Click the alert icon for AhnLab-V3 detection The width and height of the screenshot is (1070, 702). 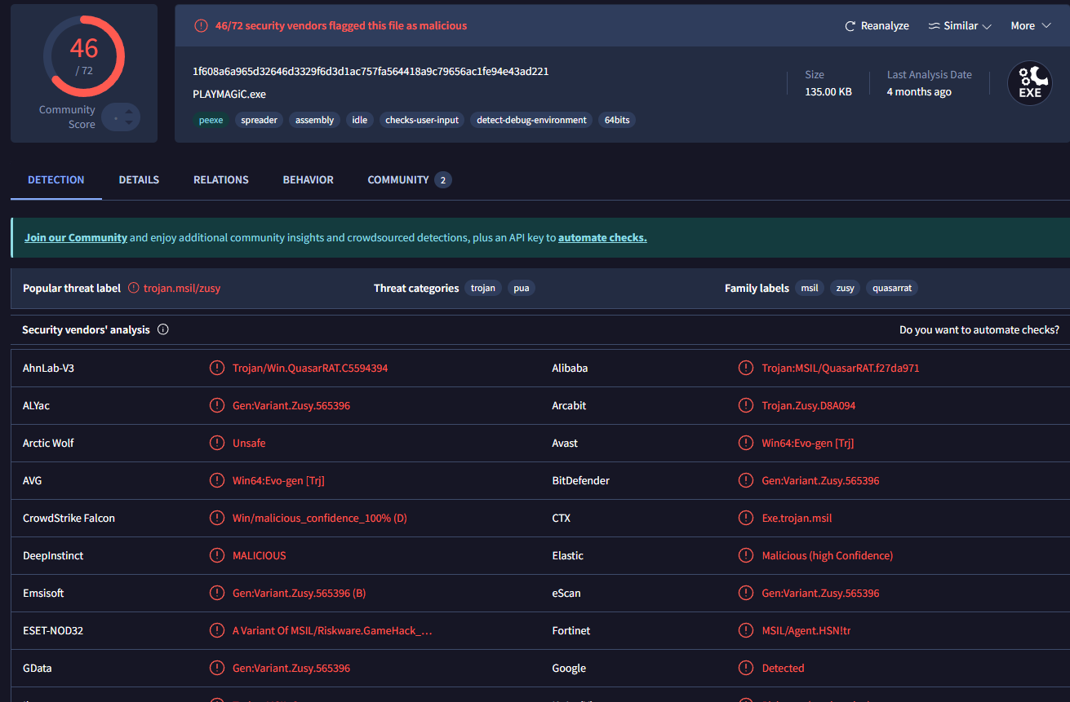(217, 368)
